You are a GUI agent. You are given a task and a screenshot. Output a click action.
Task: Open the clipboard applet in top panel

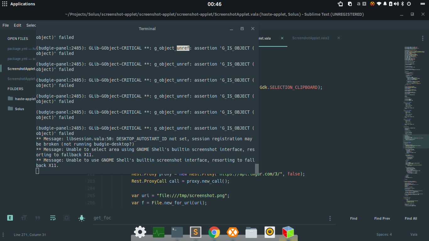coord(350,4)
